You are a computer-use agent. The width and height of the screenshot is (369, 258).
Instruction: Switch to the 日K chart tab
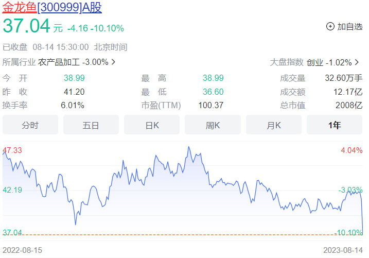(152, 125)
